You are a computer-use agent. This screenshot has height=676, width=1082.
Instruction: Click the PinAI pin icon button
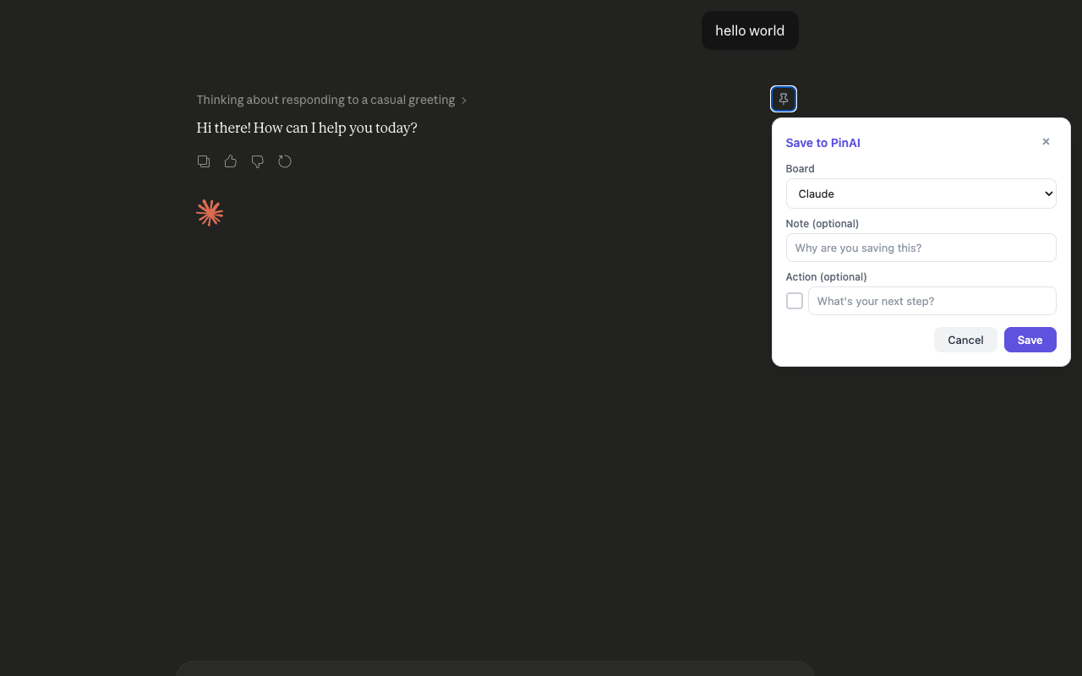[x=784, y=99]
